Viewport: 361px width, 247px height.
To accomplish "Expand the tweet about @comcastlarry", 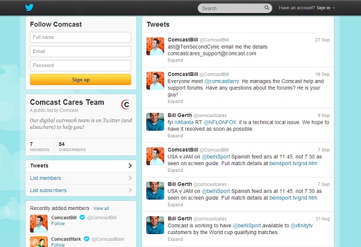I will pos(175,102).
